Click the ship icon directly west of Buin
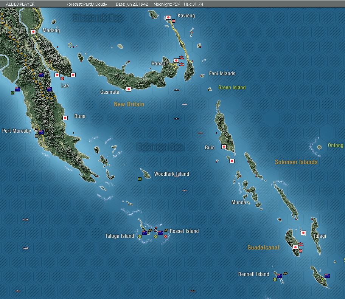Viewport: 345px width, 299px height. [x=200, y=133]
